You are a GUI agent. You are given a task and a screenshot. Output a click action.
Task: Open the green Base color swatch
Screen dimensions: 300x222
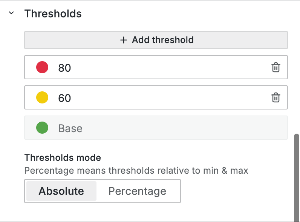click(42, 128)
